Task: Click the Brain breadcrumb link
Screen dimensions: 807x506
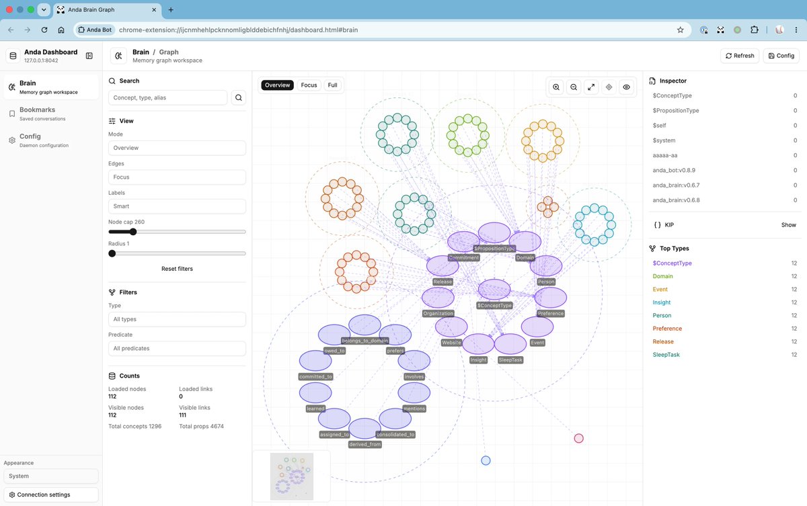Action: point(141,52)
